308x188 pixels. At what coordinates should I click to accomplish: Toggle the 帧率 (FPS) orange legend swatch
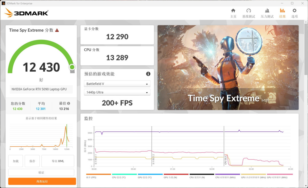click(x=99, y=174)
